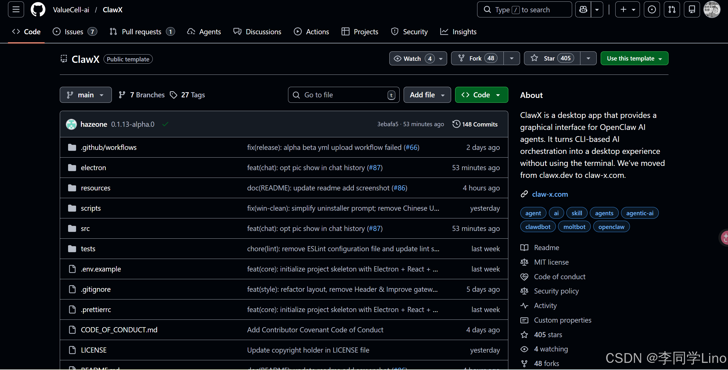This screenshot has width=728, height=370.
Task: Open the Fork options dropdown arrow
Action: 512,59
